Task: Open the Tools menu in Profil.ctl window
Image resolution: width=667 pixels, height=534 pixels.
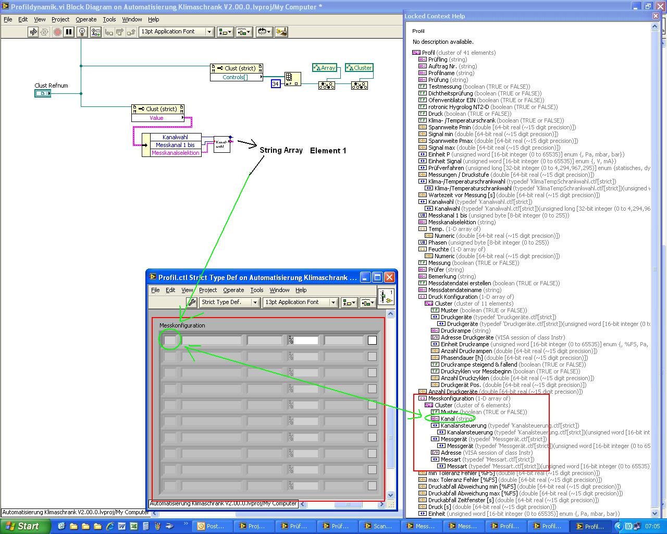Action: click(257, 290)
